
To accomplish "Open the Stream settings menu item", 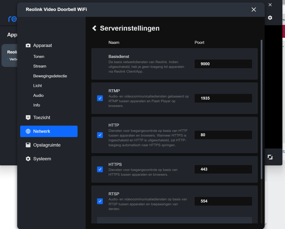I will coord(40,66).
